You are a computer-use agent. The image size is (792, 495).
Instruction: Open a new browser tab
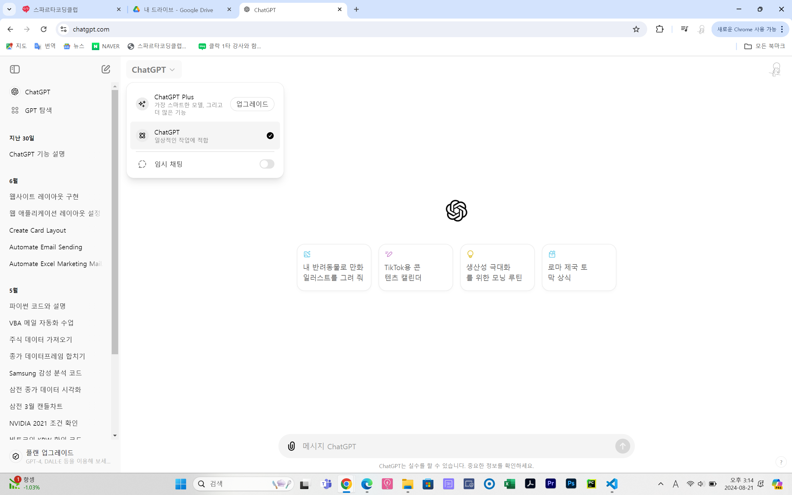tap(356, 10)
